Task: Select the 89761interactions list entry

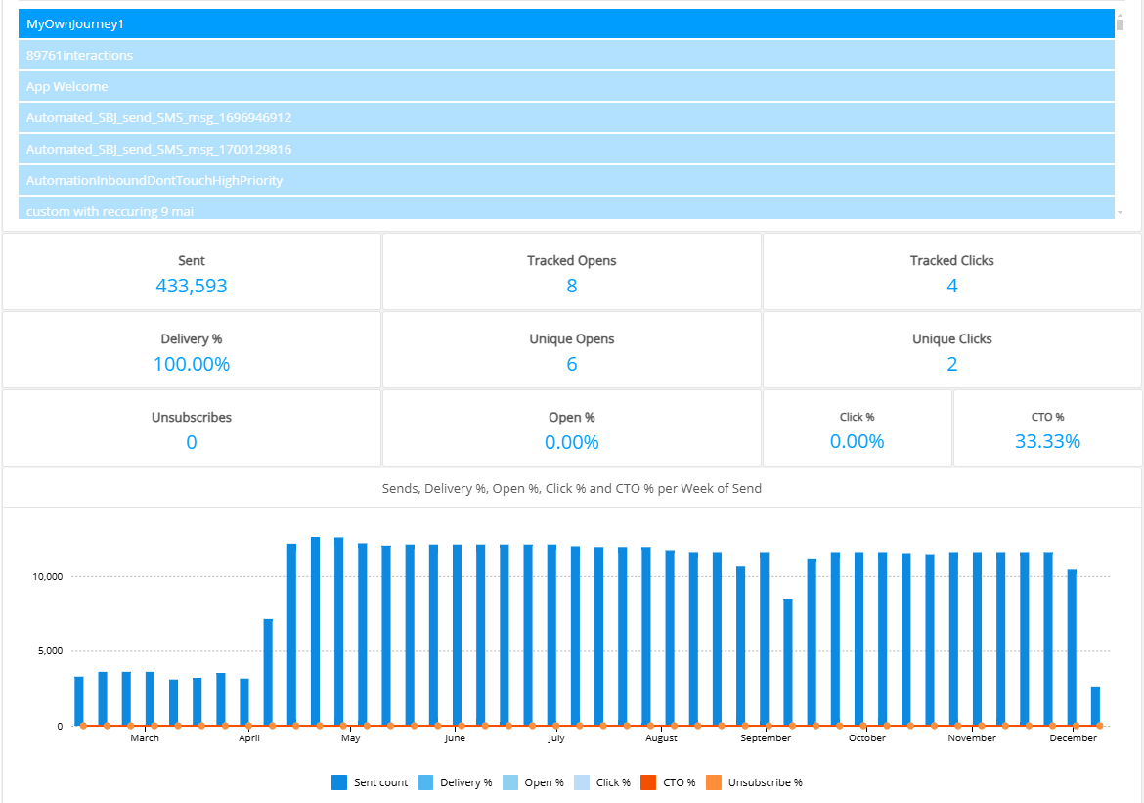Action: point(565,56)
